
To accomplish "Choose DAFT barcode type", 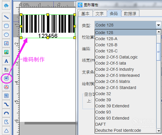I will (125, 124).
